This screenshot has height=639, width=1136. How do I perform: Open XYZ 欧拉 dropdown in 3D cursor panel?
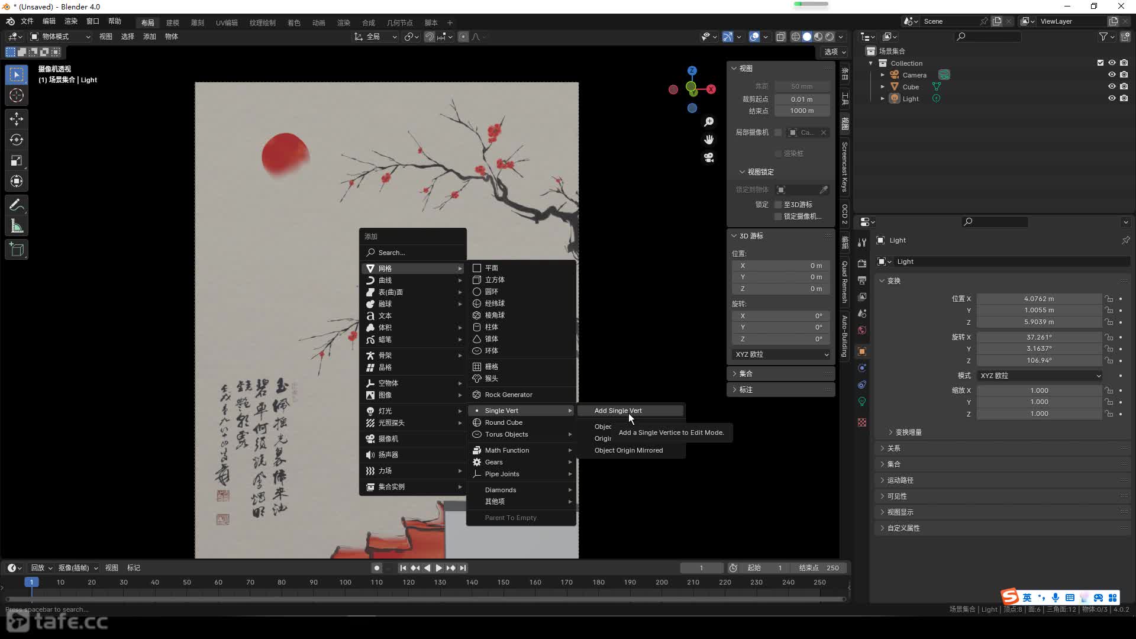coord(782,354)
